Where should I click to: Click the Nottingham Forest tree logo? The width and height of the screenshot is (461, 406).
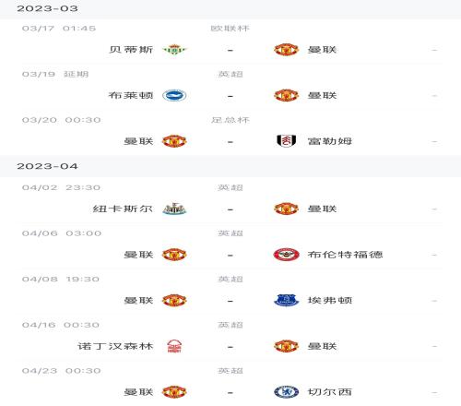[174, 346]
